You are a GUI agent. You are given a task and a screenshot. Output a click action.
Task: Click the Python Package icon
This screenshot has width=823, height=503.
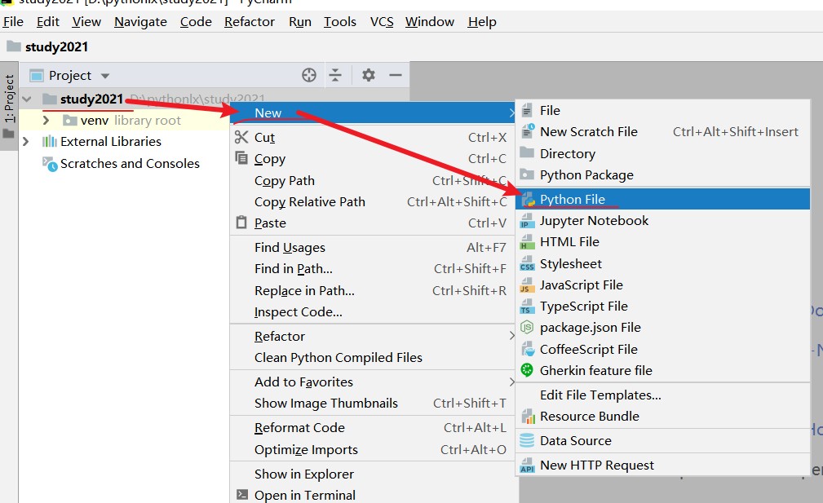(x=527, y=174)
